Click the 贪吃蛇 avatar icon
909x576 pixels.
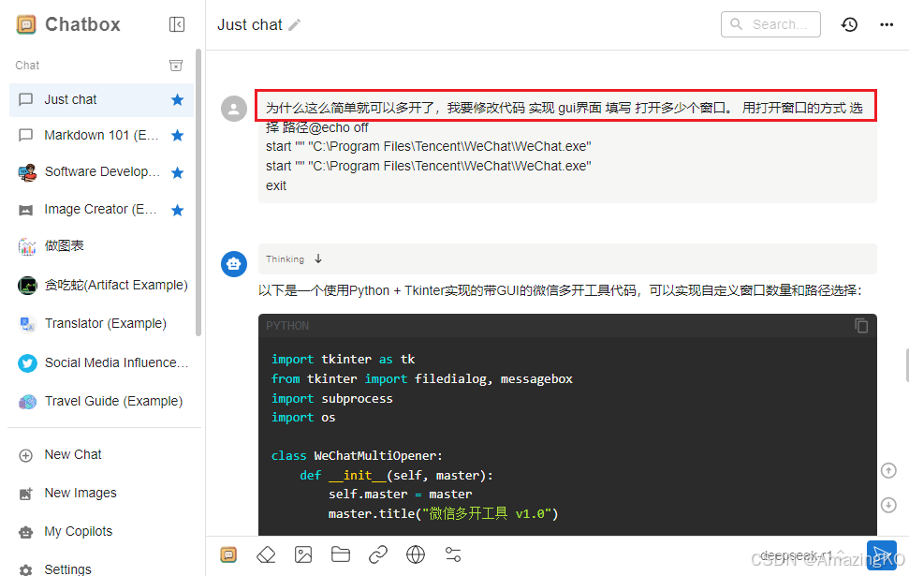tap(26, 286)
